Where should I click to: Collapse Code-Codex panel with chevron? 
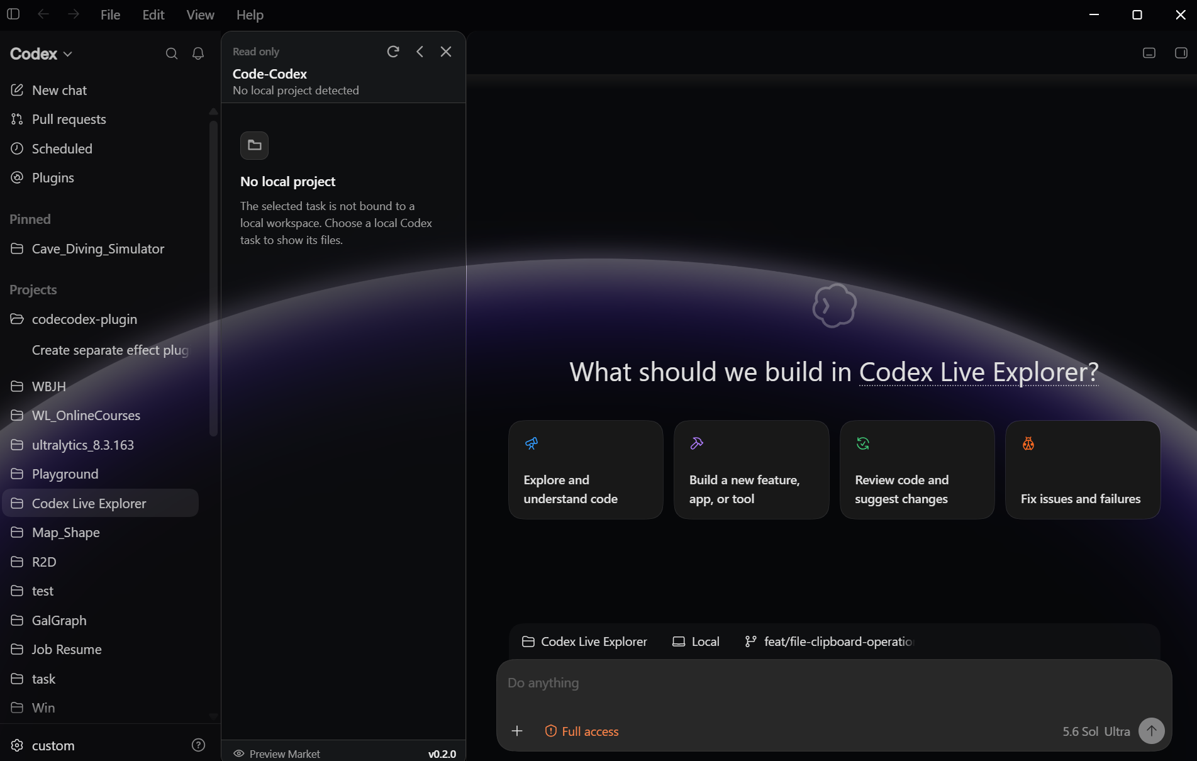pyautogui.click(x=420, y=52)
